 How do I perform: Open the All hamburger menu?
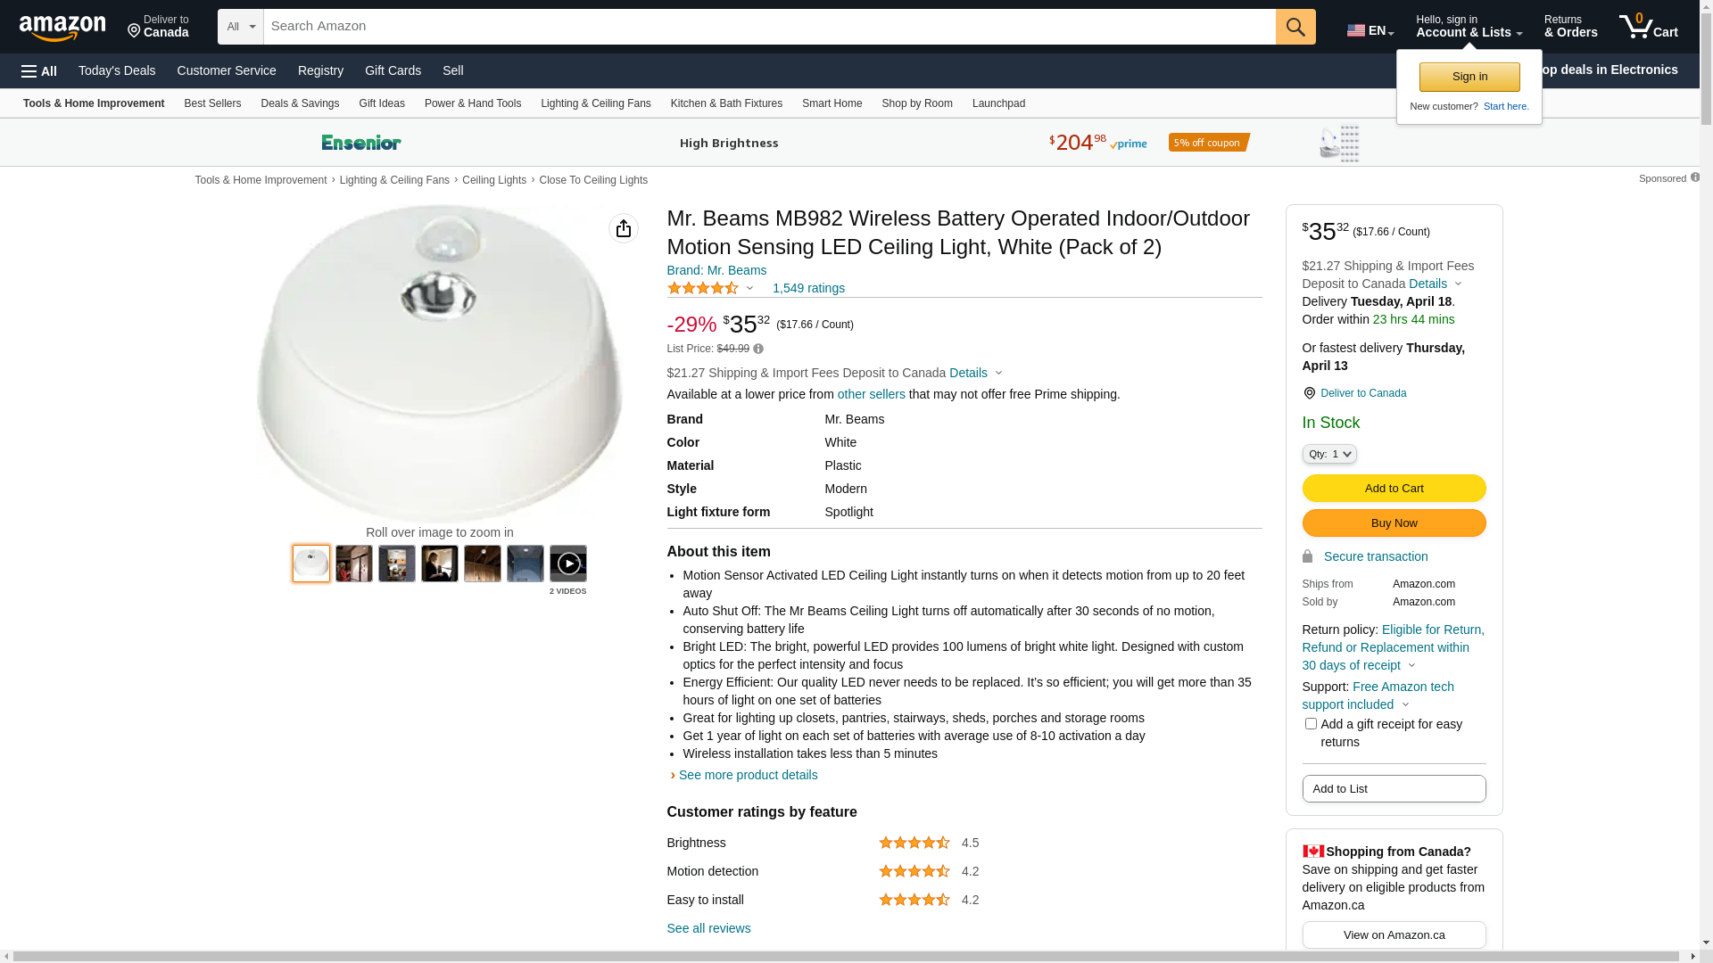39,70
